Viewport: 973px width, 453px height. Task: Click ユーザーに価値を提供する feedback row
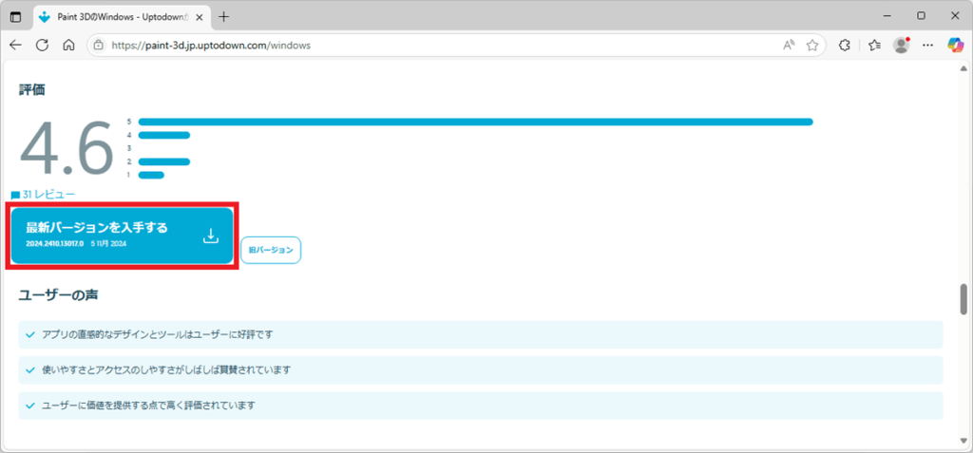point(481,406)
